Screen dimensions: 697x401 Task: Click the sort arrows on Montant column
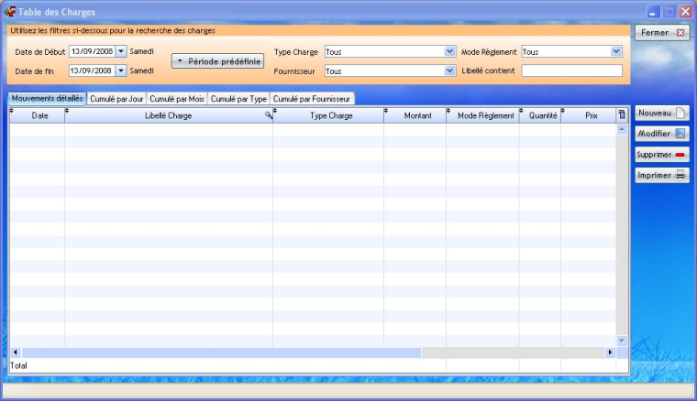point(386,111)
